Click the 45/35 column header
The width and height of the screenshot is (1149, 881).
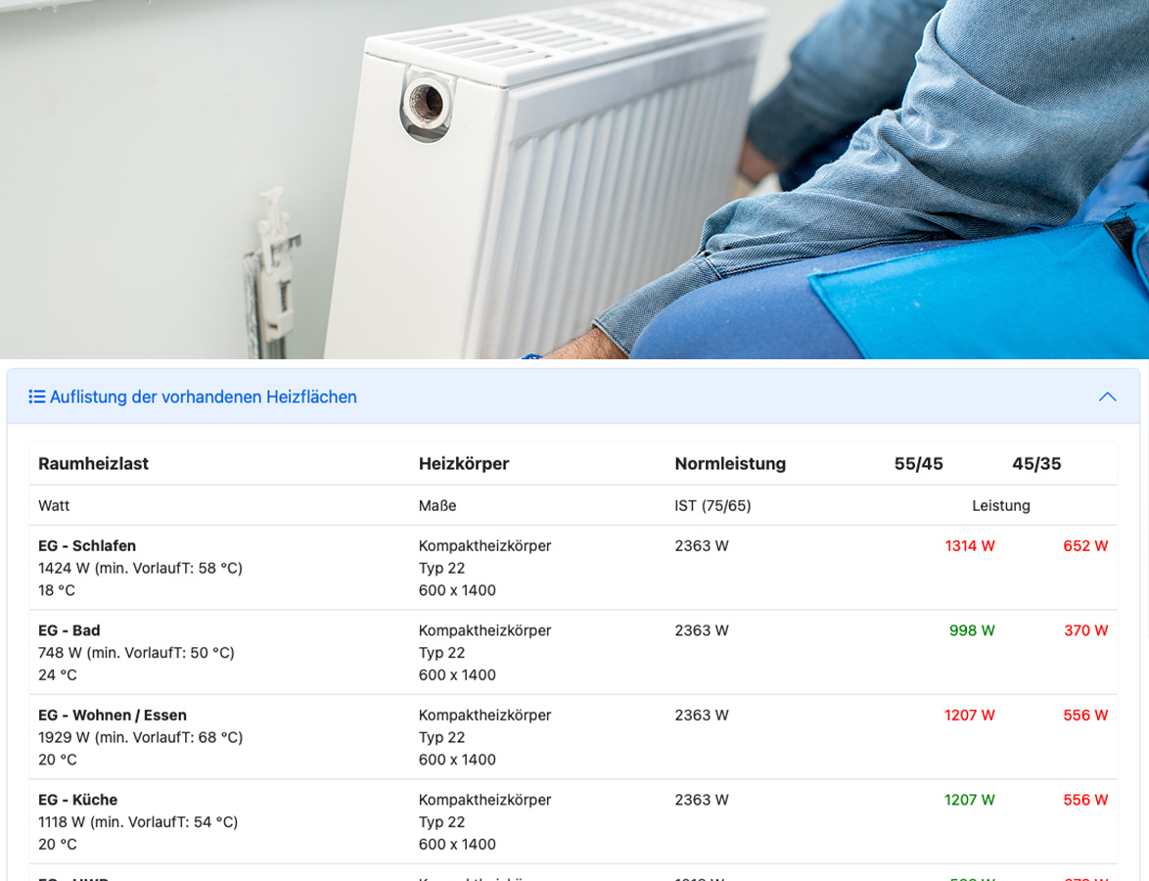click(1036, 464)
